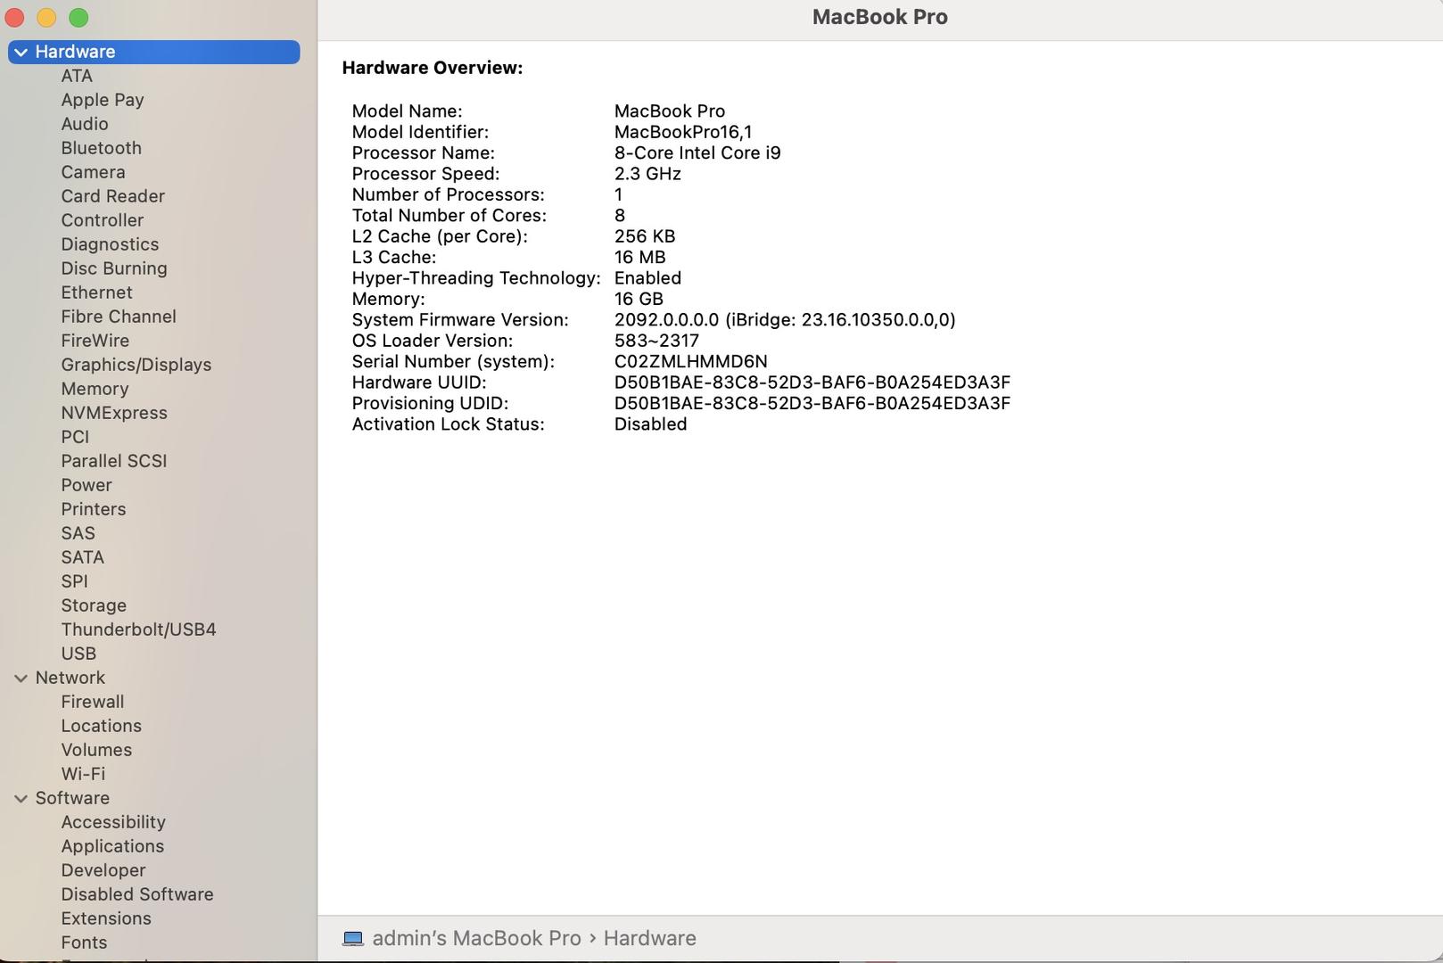This screenshot has width=1443, height=963.
Task: Open SPI in the sidebar
Action: pyautogui.click(x=74, y=581)
